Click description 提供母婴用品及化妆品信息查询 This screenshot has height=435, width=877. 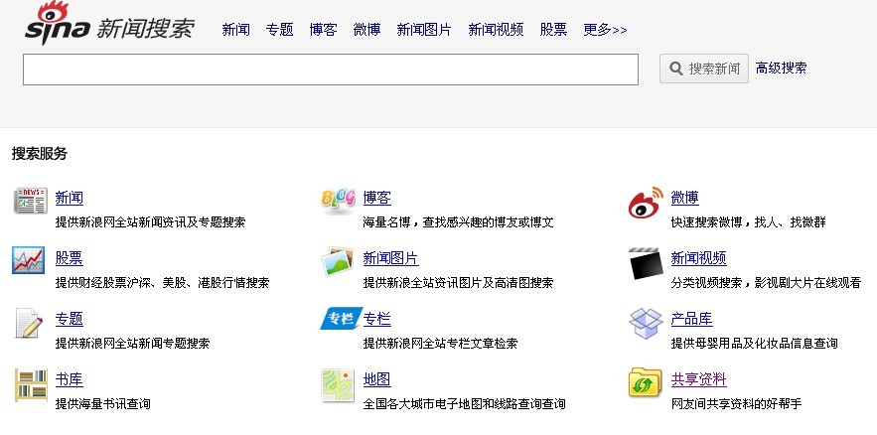click(x=754, y=343)
